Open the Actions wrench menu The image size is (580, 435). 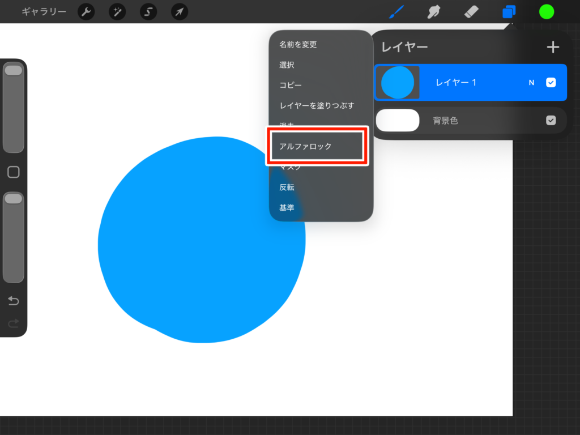[x=86, y=11]
